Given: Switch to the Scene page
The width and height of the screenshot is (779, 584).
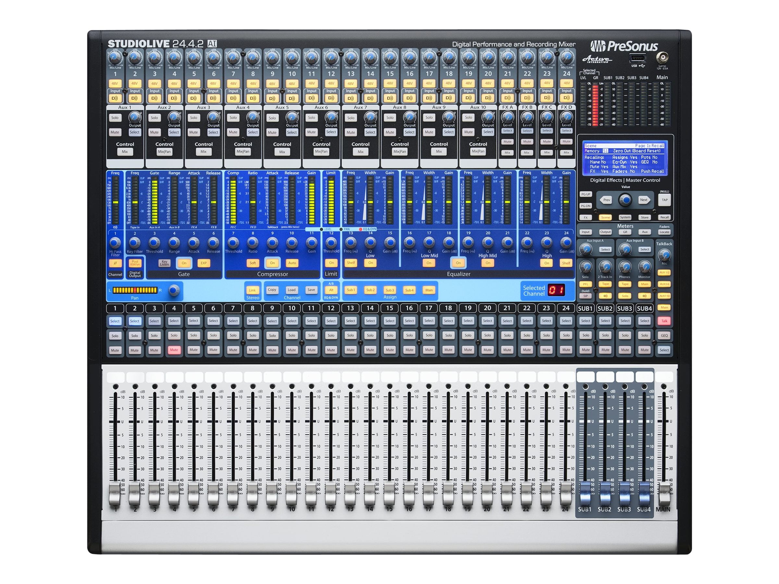Looking at the screenshot, I should click(x=606, y=217).
